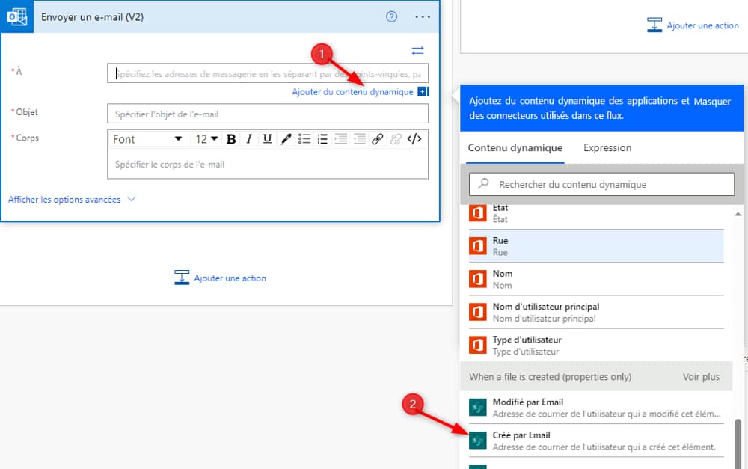Select Modifié par Email item
This screenshot has height=469, width=748.
[596, 408]
